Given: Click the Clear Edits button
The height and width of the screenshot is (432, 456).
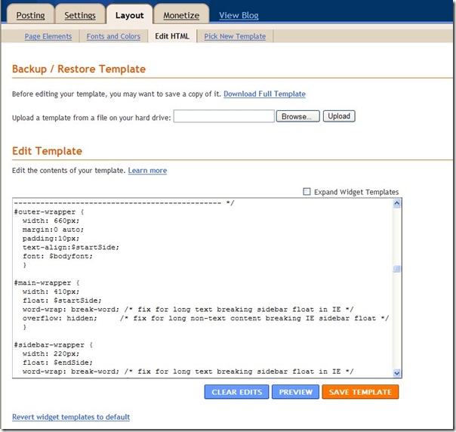Looking at the screenshot, I should pyautogui.click(x=236, y=392).
